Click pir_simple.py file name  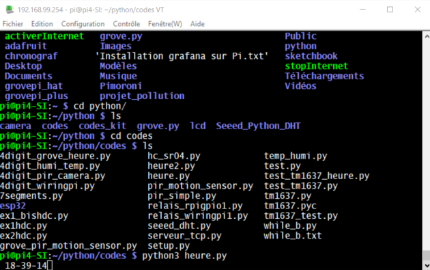(x=182, y=195)
